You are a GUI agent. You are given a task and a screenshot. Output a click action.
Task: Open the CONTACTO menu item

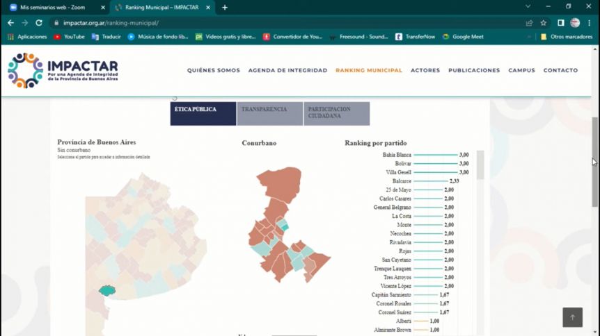pos(560,70)
